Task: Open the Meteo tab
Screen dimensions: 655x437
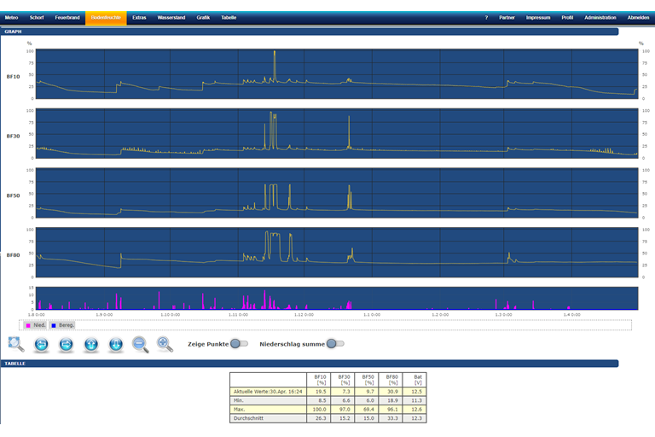Action: click(x=11, y=17)
